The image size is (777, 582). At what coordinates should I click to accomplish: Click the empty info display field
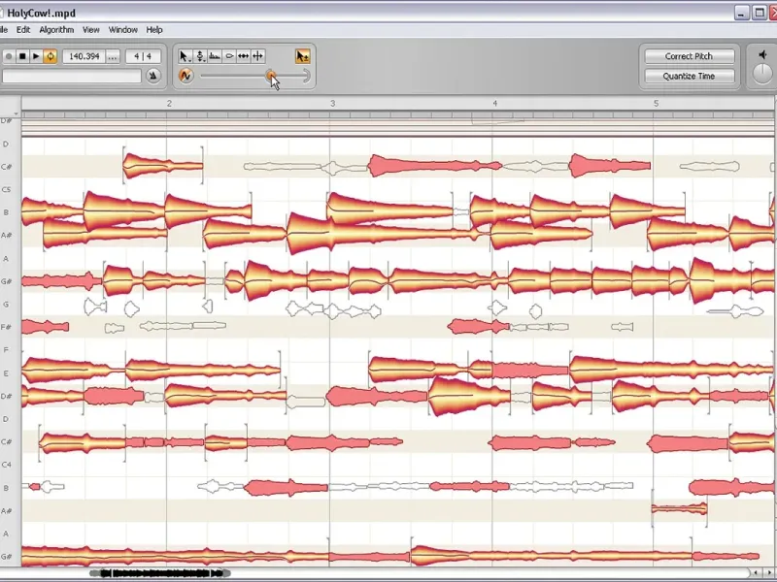pyautogui.click(x=72, y=77)
